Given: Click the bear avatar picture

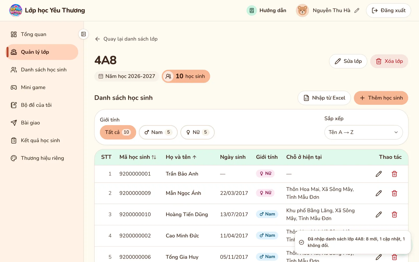Looking at the screenshot, I should click(302, 10).
